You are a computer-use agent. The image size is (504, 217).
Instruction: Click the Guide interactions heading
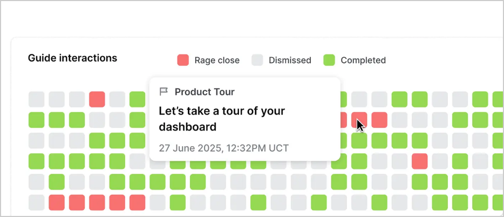[72, 58]
